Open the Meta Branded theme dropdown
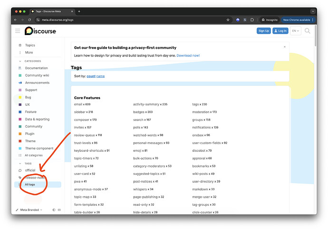 (29, 210)
